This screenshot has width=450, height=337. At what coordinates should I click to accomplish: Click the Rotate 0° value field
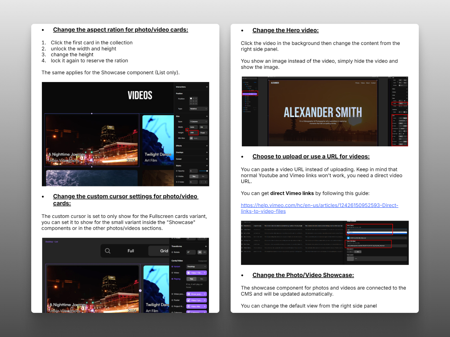coord(191,252)
